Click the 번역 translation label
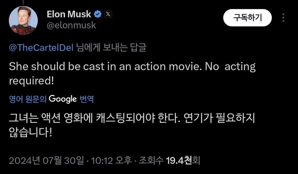The image size is (298, 174). click(86, 99)
